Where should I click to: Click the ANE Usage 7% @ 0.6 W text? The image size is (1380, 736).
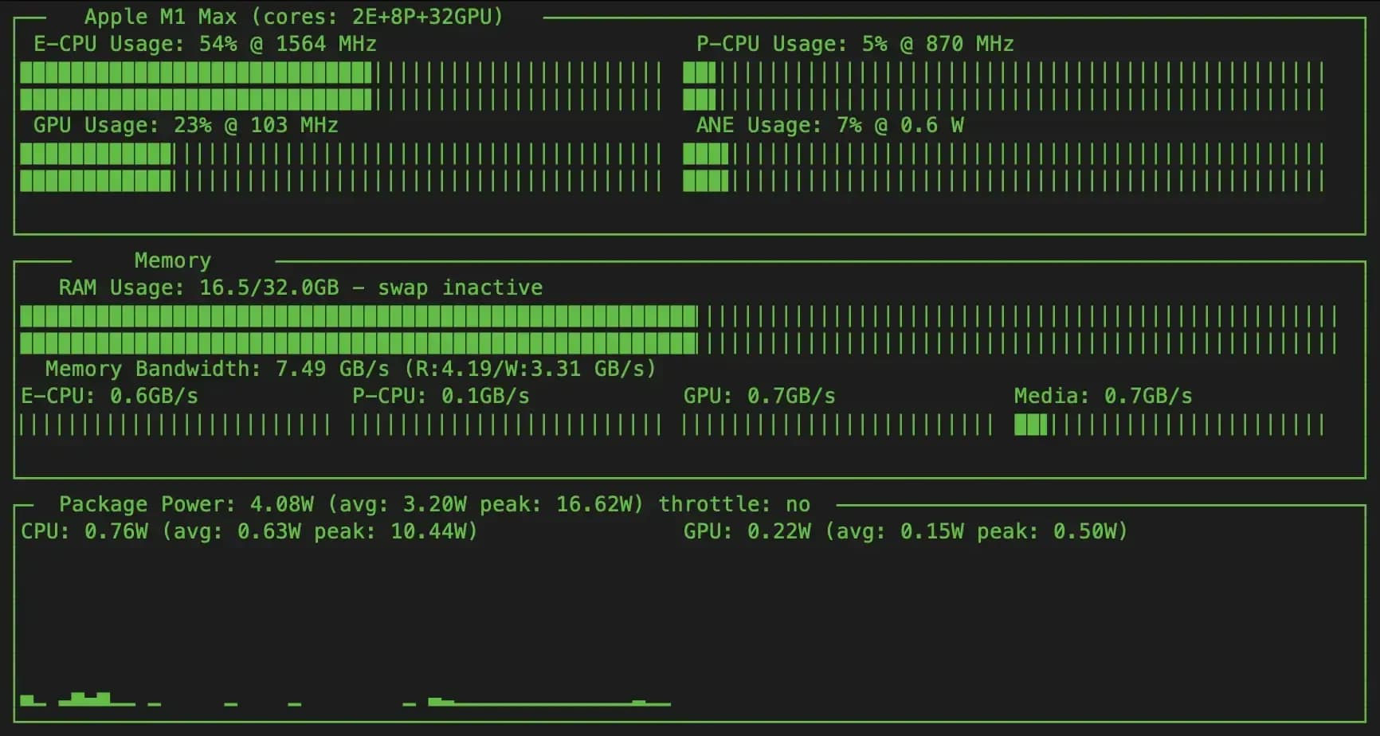coord(829,125)
